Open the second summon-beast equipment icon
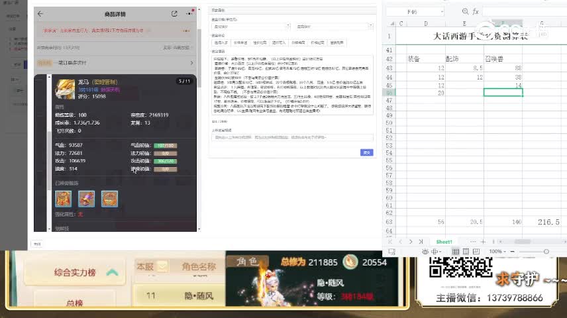The width and height of the screenshot is (567, 318). pyautogui.click(x=86, y=199)
